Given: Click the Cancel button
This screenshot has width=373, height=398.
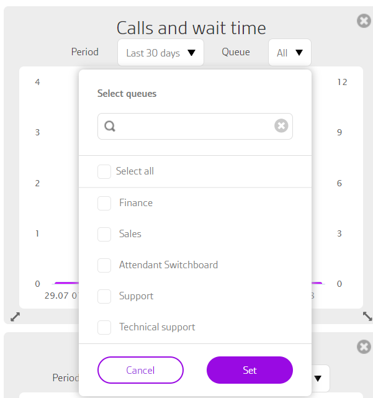Looking at the screenshot, I should tap(140, 370).
